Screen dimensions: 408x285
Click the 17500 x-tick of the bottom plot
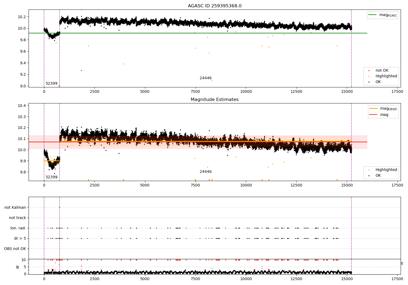tap(397, 279)
